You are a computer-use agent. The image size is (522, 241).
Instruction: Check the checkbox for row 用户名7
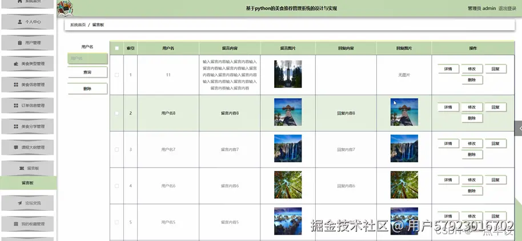(117, 150)
